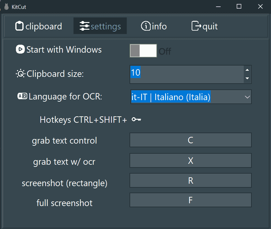This screenshot has width=271, height=229.
Task: Click the Clipboard size gear-clock icon
Action: pos(21,73)
